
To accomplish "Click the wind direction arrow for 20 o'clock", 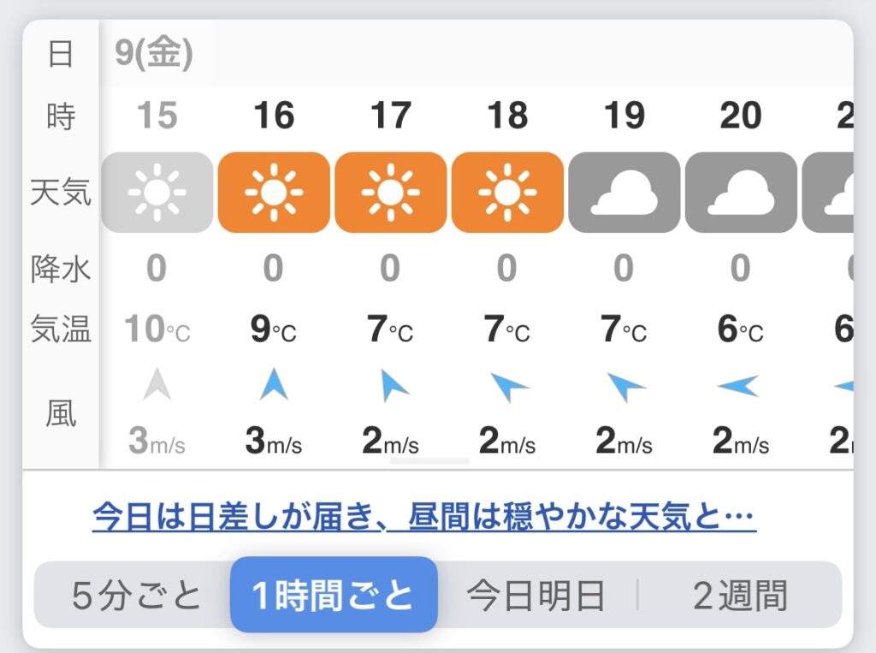I will click(x=738, y=387).
